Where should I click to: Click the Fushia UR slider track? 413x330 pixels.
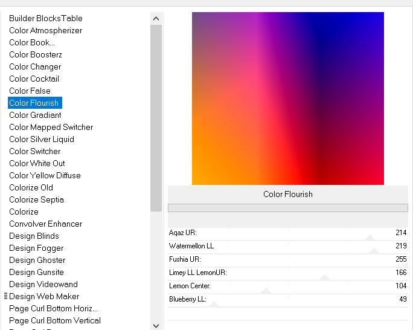[288, 267]
